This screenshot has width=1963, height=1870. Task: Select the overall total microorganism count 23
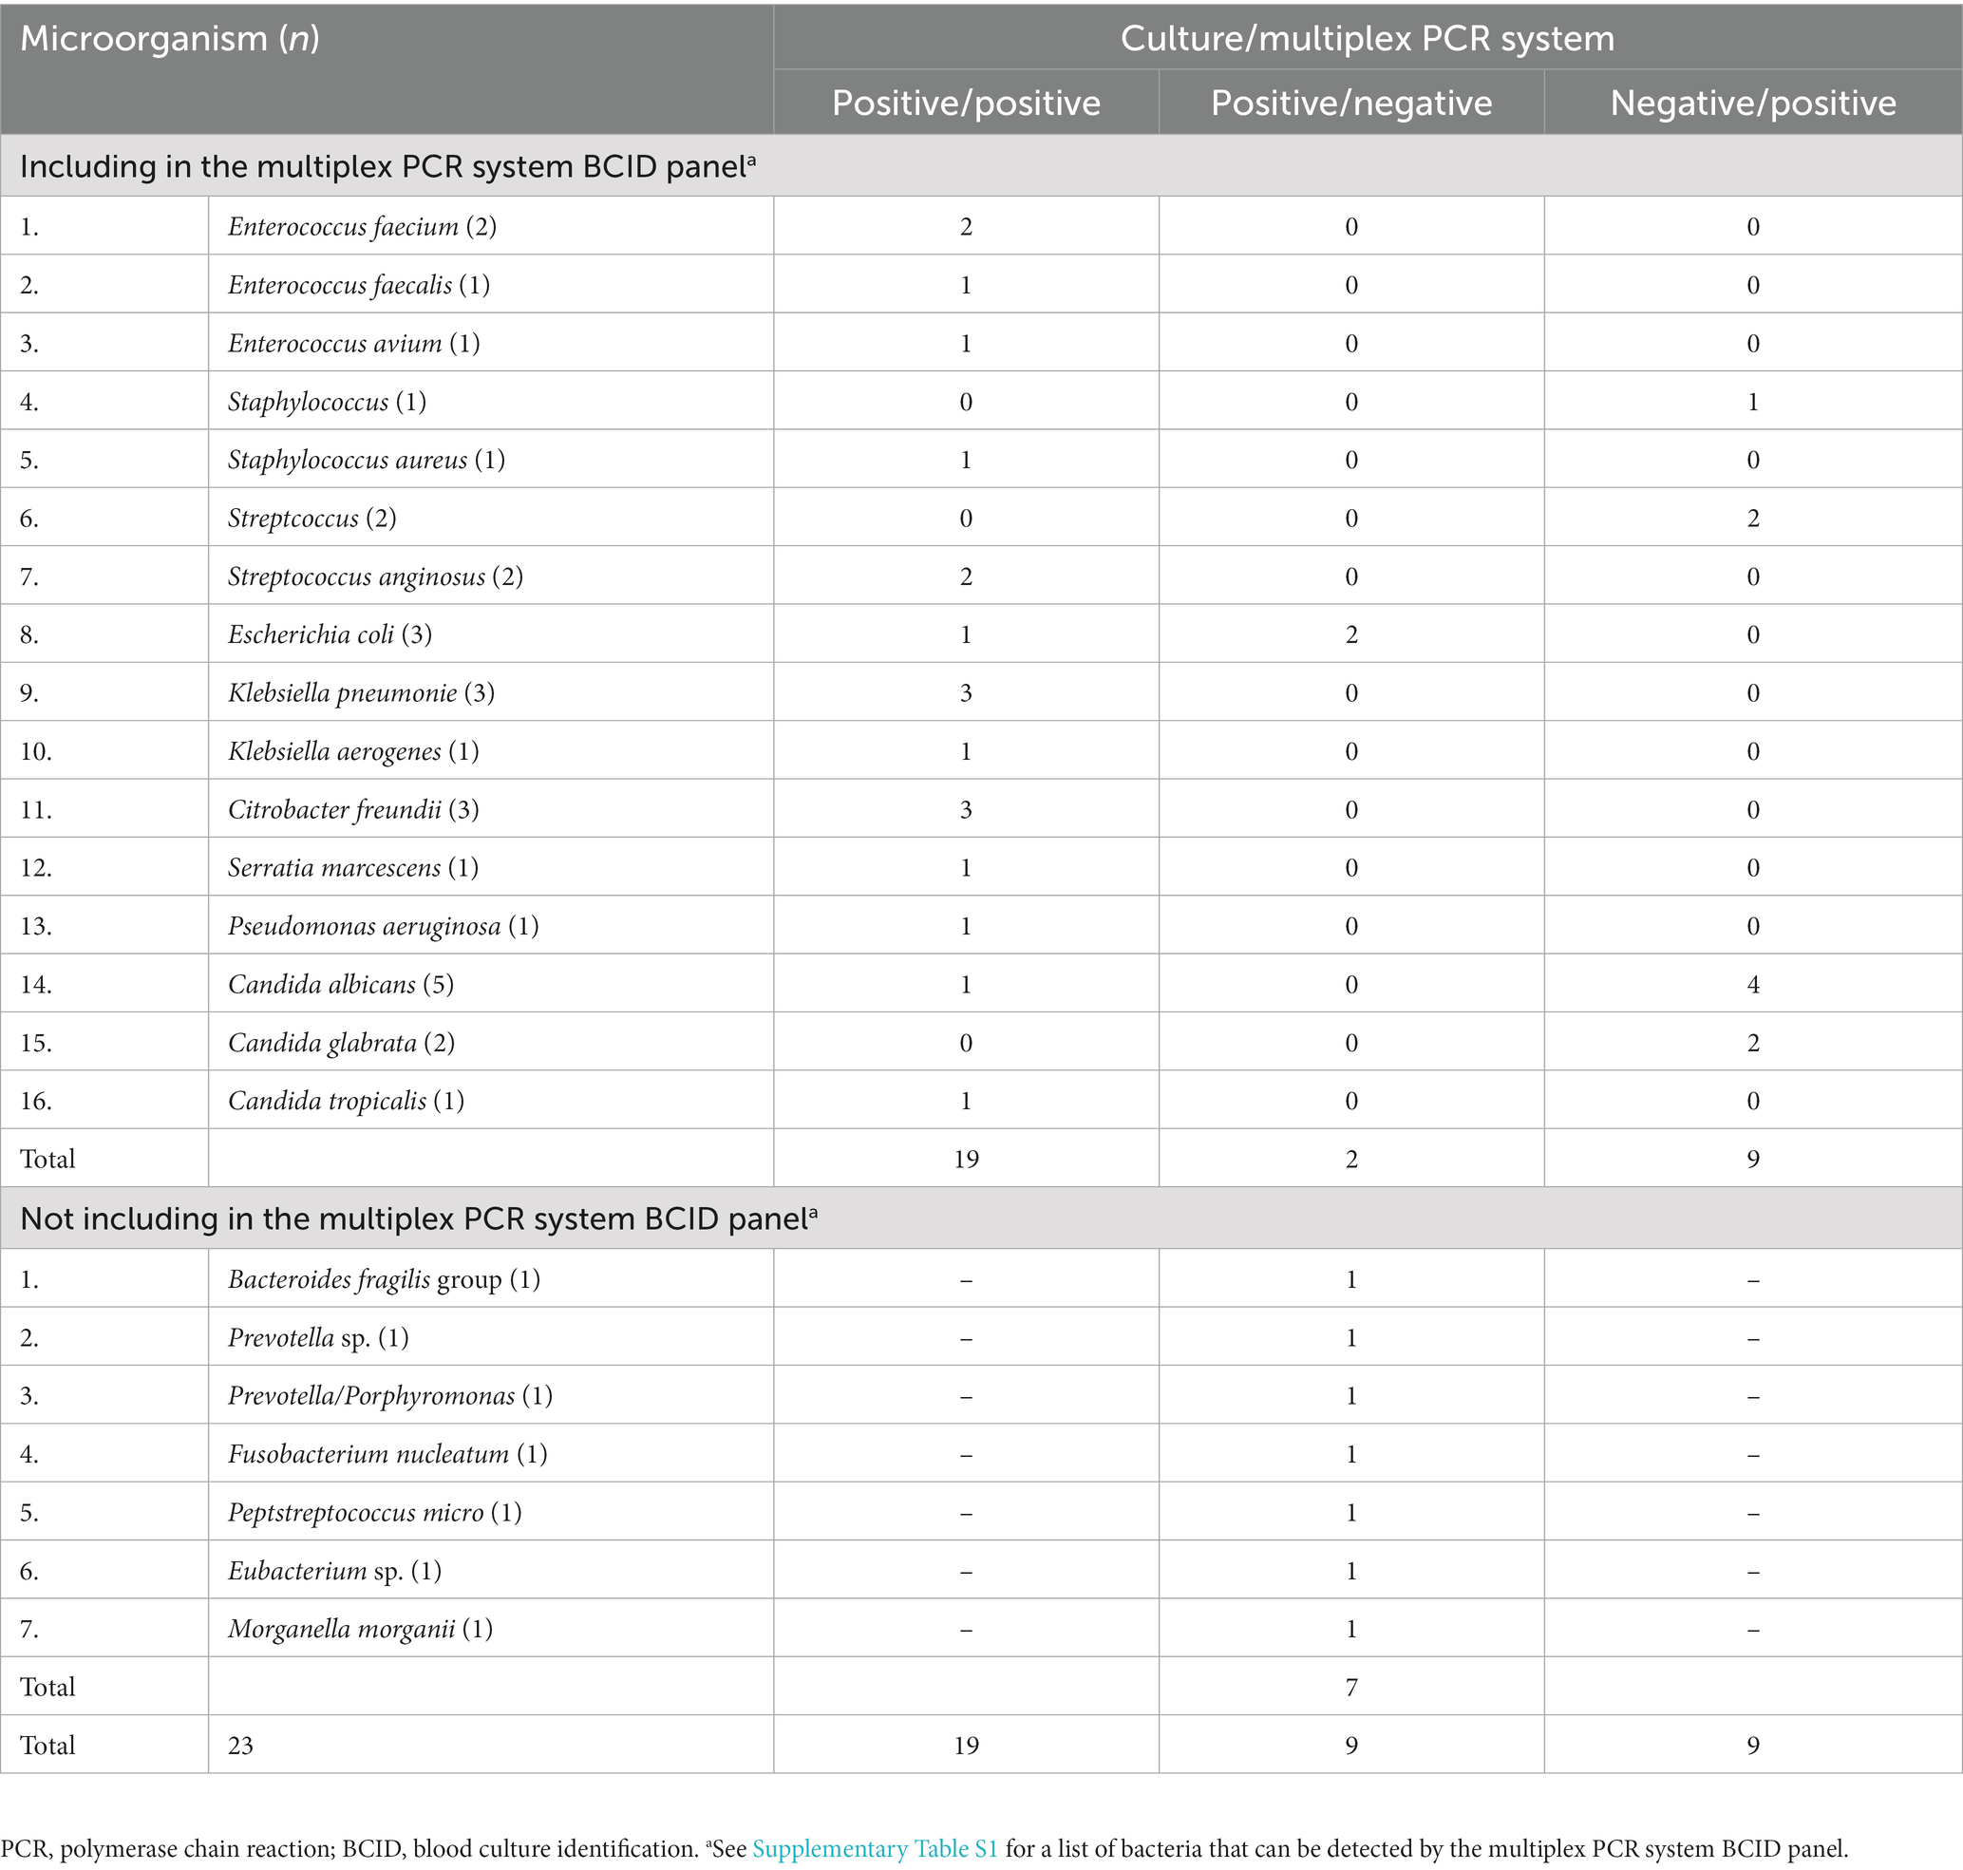[240, 1746]
